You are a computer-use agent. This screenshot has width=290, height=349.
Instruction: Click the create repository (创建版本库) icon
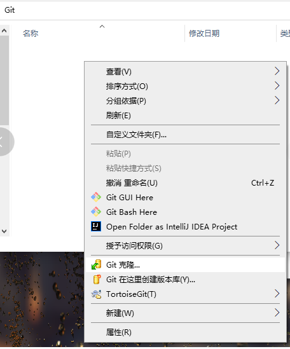coord(97,279)
